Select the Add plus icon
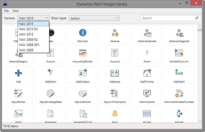The width and height of the screenshot is (205, 132). [18, 73]
